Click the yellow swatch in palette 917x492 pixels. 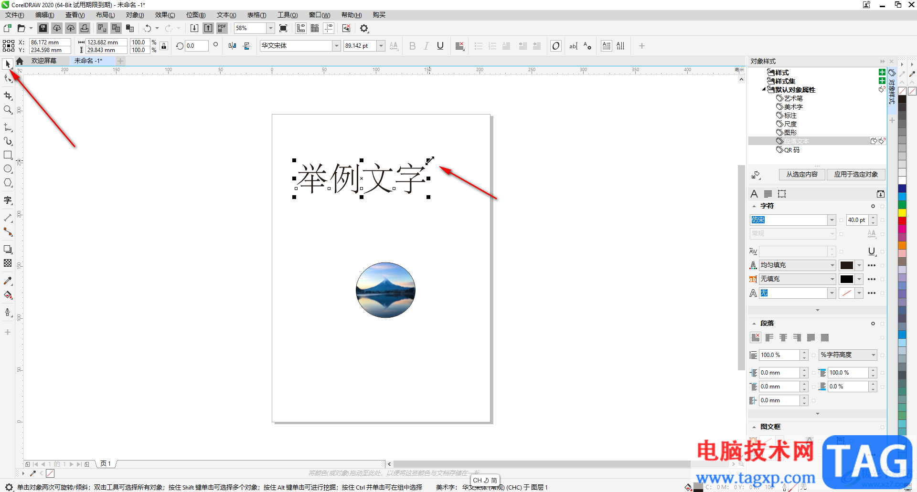click(x=902, y=212)
